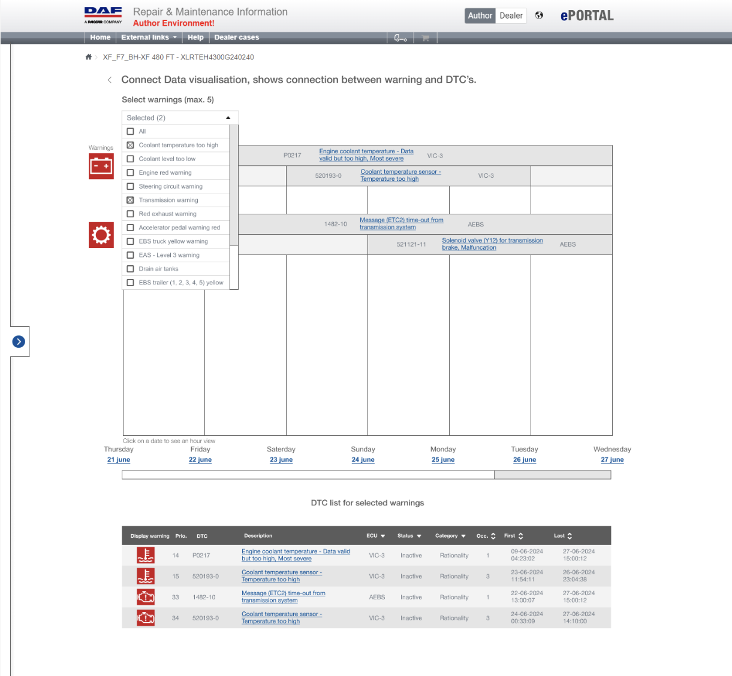Go back using the left chevron

click(109, 80)
